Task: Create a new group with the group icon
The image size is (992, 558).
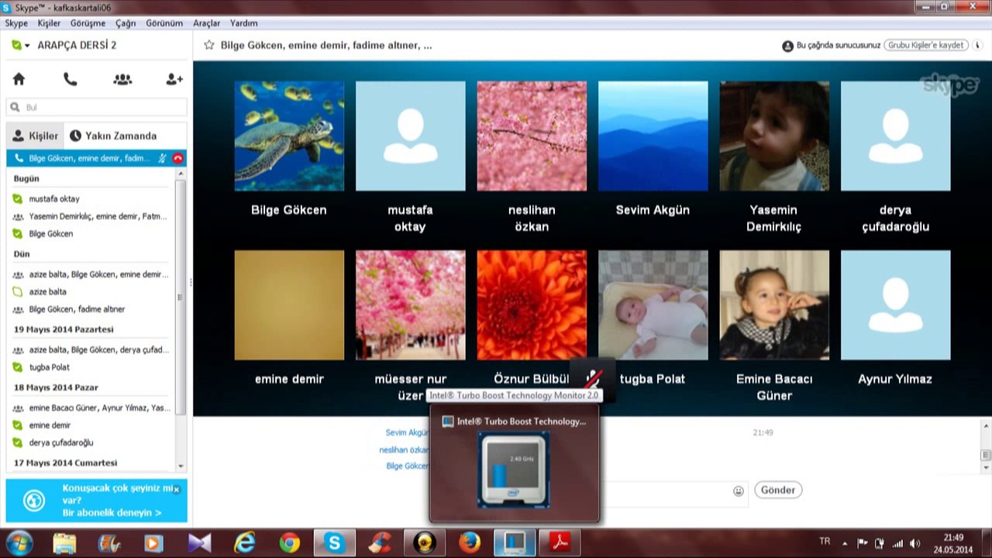Action: click(x=122, y=79)
